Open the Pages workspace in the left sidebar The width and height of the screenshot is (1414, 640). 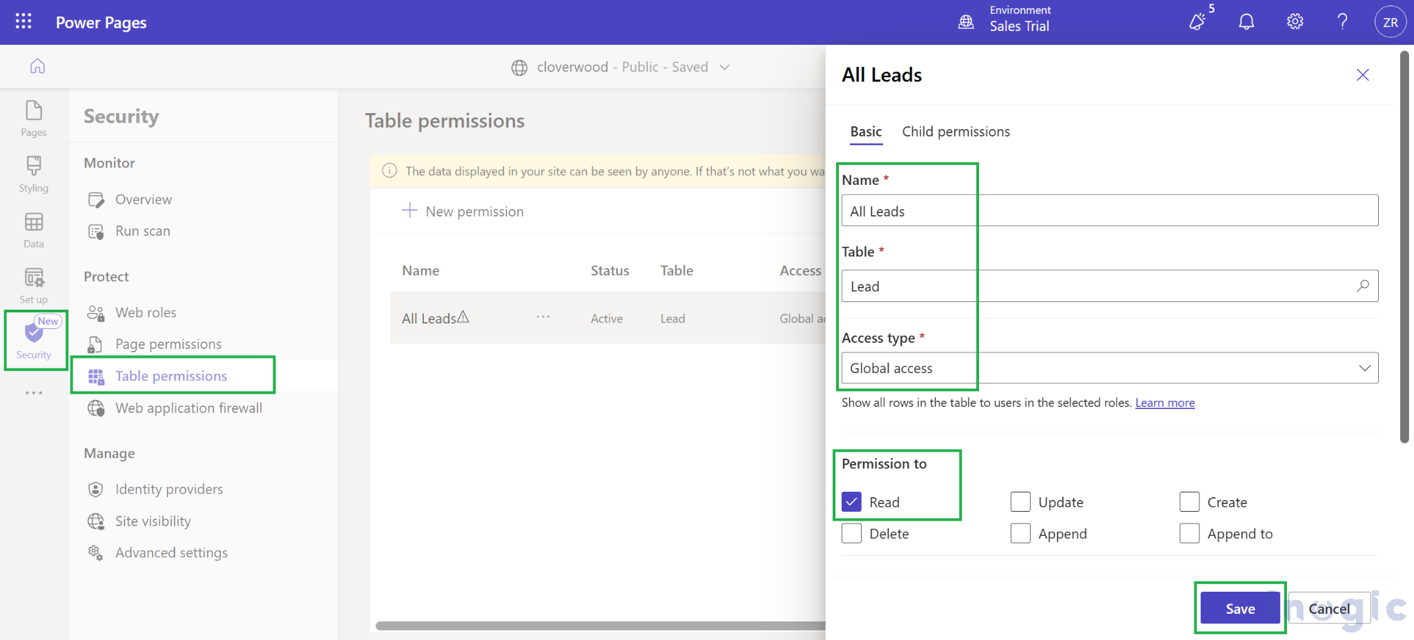(32, 117)
